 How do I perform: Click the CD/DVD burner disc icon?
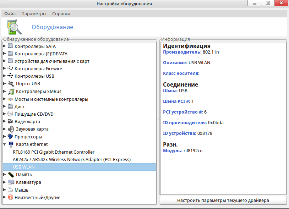tap(10, 114)
